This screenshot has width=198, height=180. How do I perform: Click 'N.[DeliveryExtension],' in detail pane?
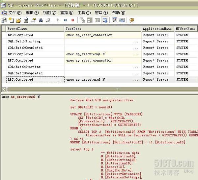point(122,174)
